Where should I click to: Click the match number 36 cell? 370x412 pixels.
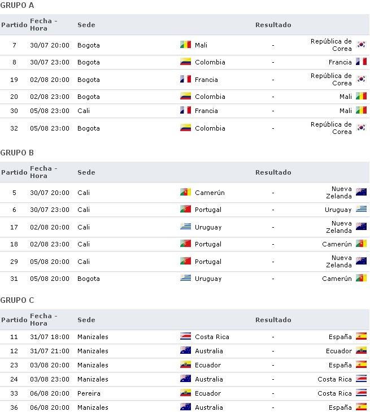pos(14,407)
